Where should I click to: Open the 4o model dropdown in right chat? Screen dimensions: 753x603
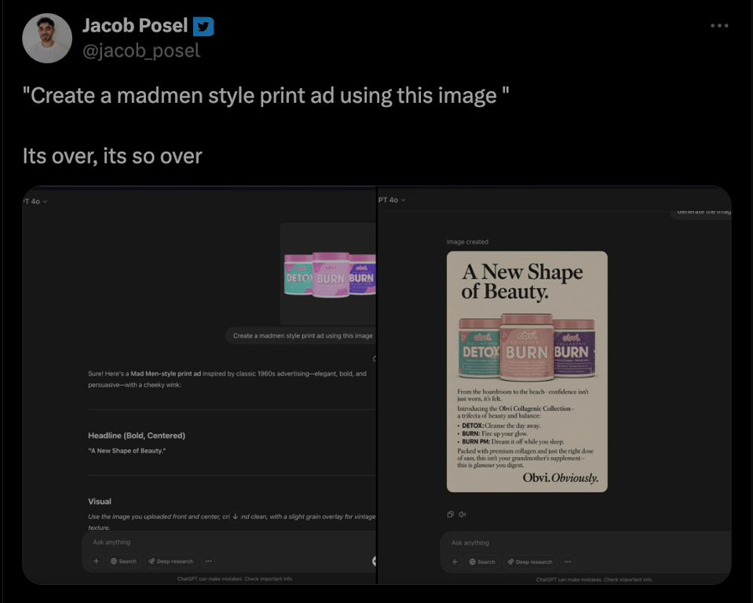coord(392,199)
